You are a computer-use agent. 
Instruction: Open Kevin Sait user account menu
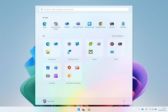tap(48, 101)
